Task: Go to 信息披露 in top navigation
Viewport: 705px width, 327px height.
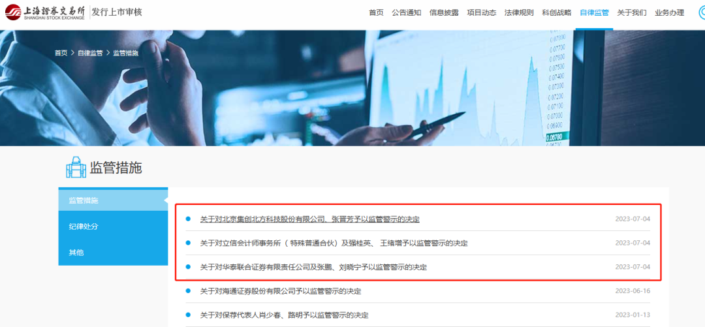Action: [444, 12]
